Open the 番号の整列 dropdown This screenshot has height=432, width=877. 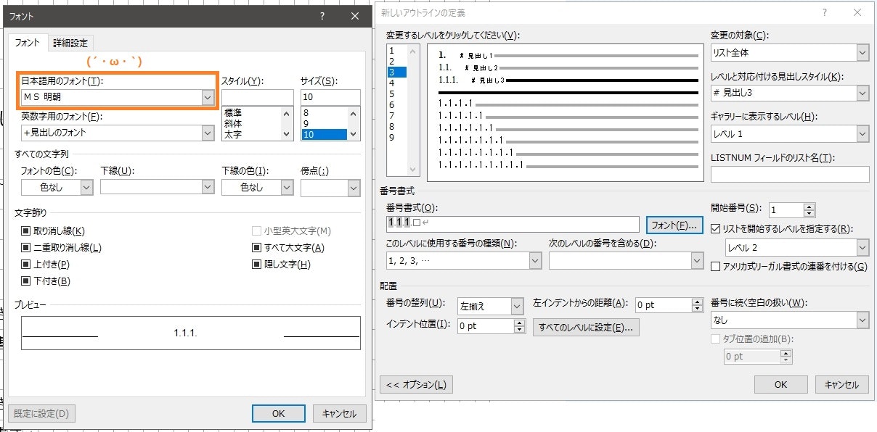click(x=517, y=306)
